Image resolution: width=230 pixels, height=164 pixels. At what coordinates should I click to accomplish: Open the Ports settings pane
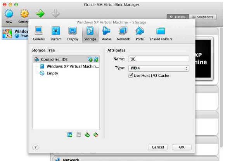[140, 34]
